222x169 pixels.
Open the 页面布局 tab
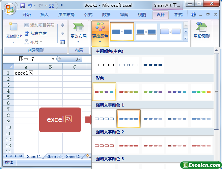tap(66, 14)
